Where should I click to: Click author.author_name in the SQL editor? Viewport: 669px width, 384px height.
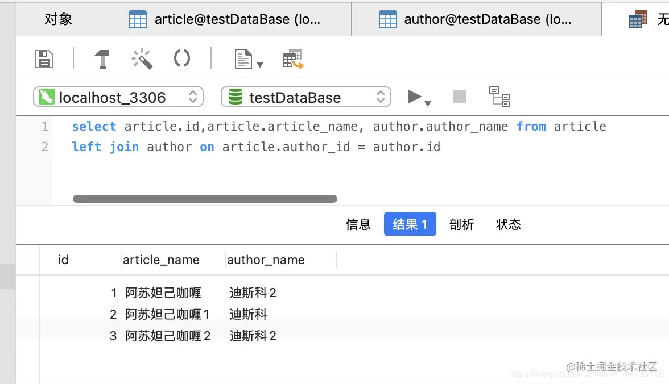441,126
